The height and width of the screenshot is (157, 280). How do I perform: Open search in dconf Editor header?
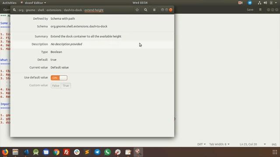(x=146, y=10)
